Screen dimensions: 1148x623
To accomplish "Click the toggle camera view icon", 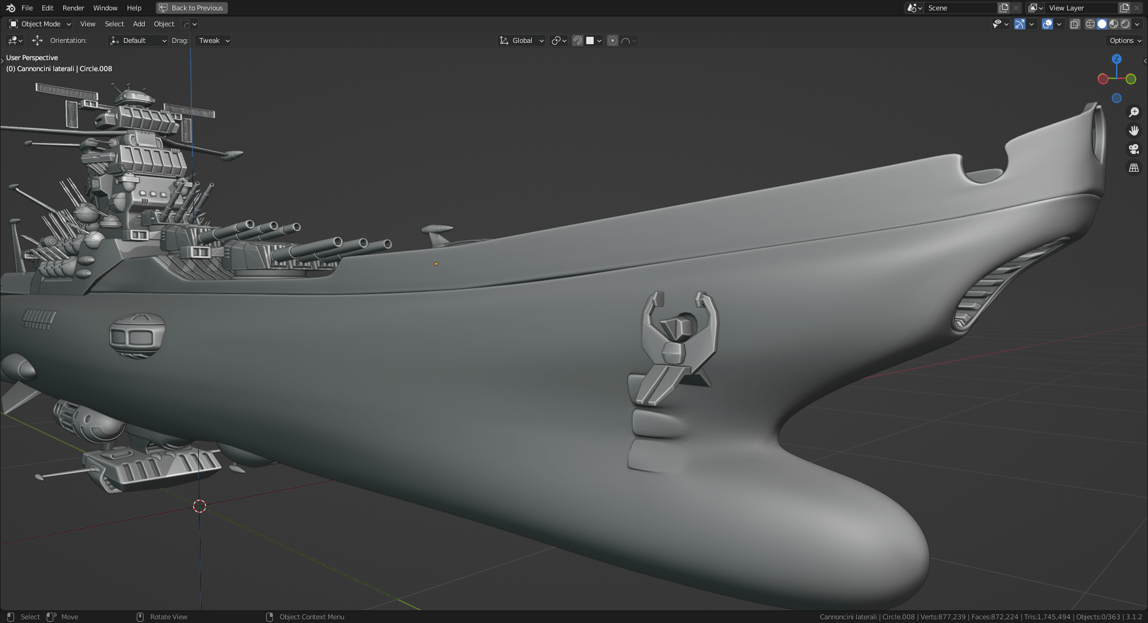I will click(1134, 149).
